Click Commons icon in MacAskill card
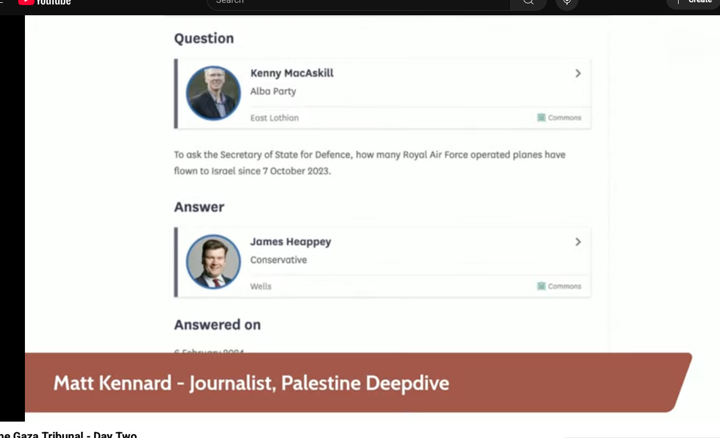The image size is (720, 438). pyautogui.click(x=541, y=118)
